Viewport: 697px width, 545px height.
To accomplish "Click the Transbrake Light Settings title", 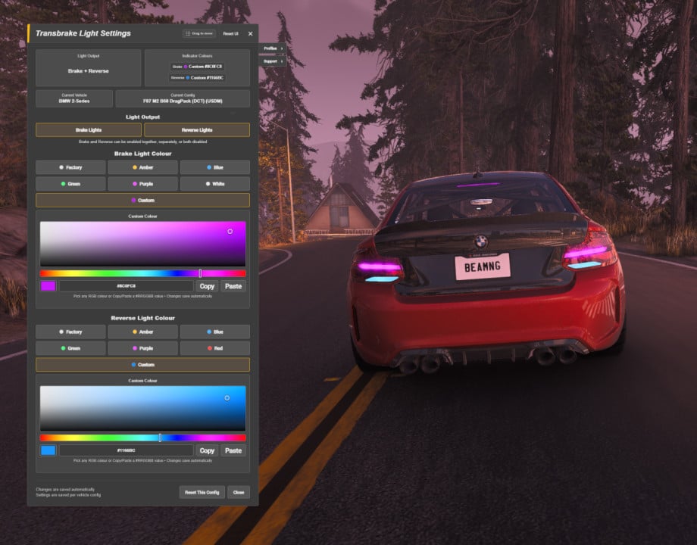I will click(x=83, y=33).
